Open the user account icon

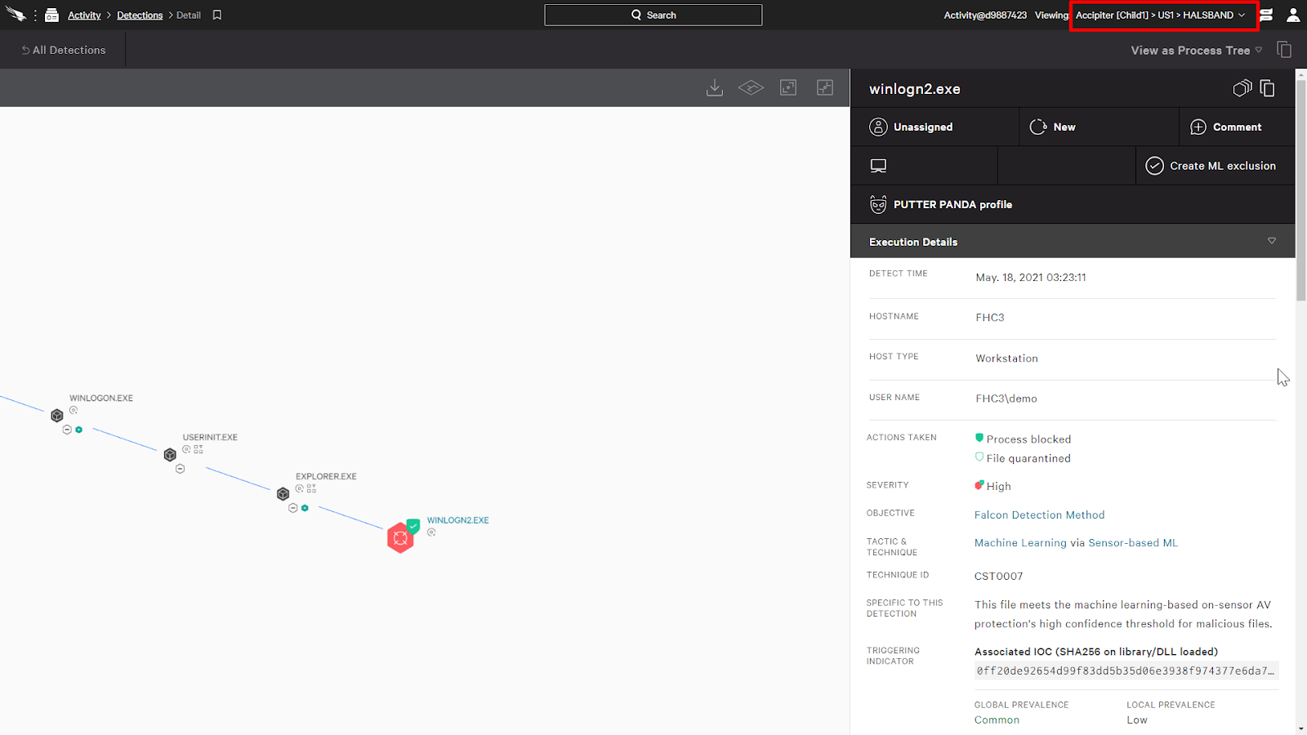coord(1293,15)
